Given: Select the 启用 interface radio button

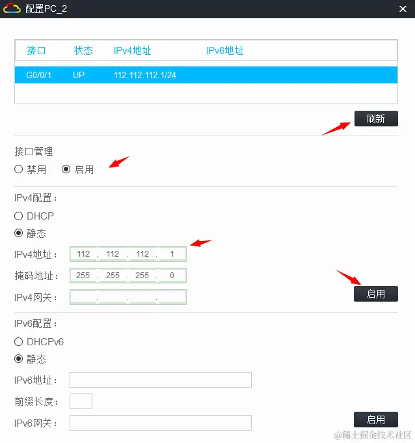Looking at the screenshot, I should click(66, 169).
